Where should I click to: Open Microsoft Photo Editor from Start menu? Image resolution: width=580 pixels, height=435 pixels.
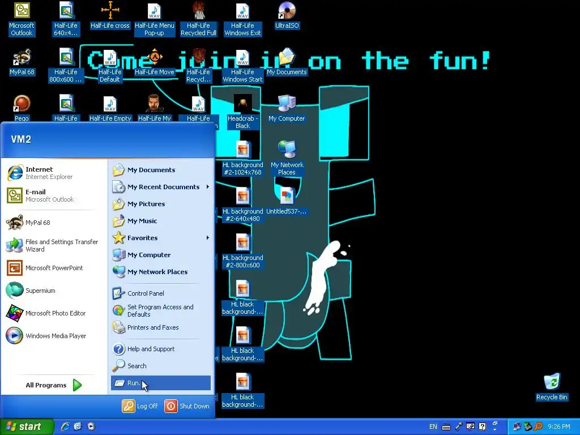click(54, 313)
